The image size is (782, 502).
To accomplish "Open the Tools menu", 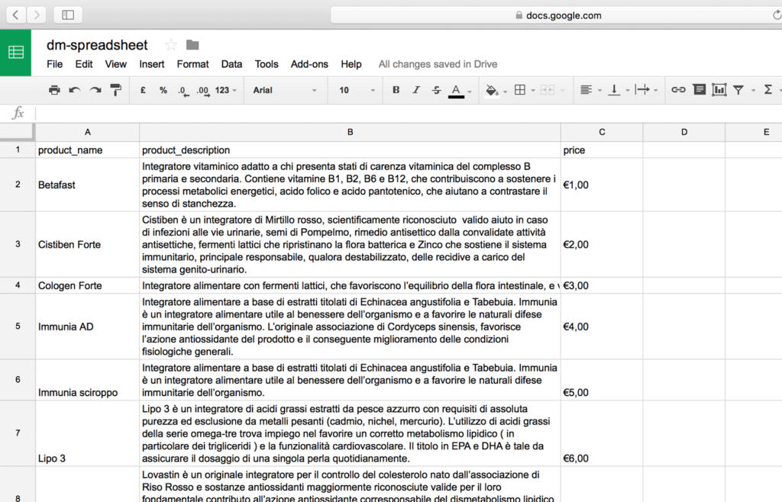I will (267, 64).
